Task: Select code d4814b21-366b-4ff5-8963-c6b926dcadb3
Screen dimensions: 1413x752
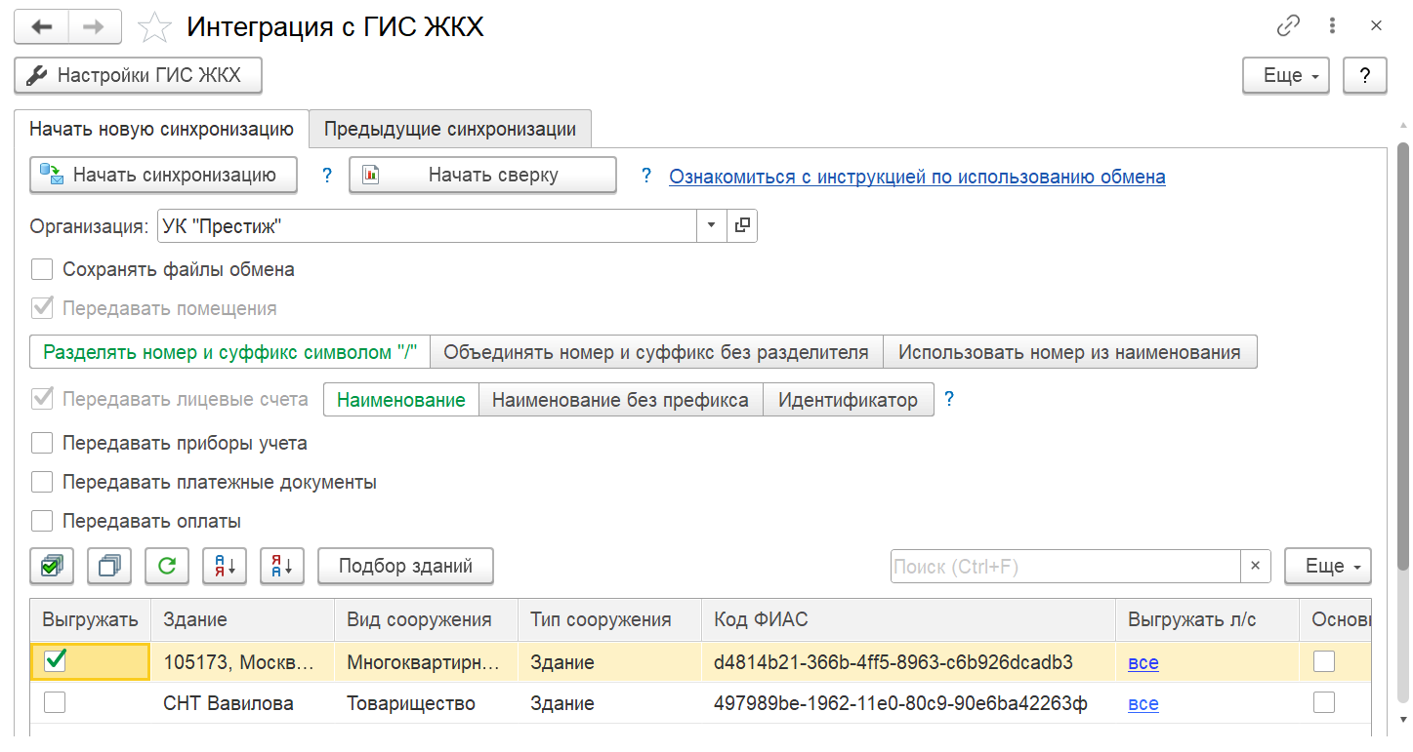Action: 908,662
